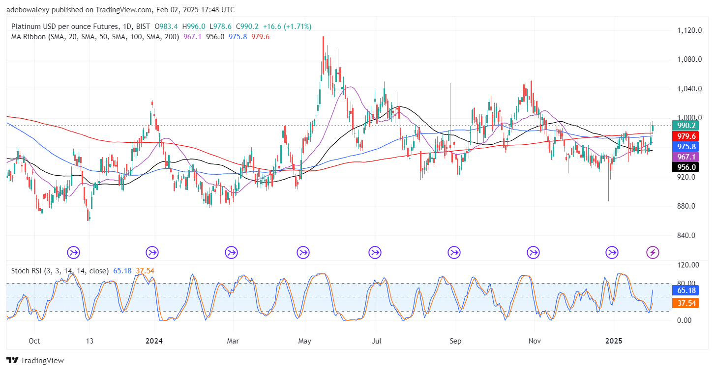Click the contract-roll marker icon near 2025

612,253
